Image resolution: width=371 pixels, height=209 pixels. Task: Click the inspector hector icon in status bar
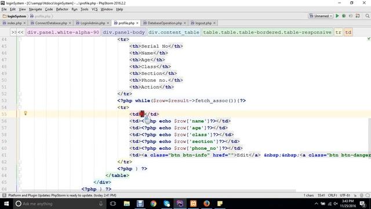tap(362, 195)
